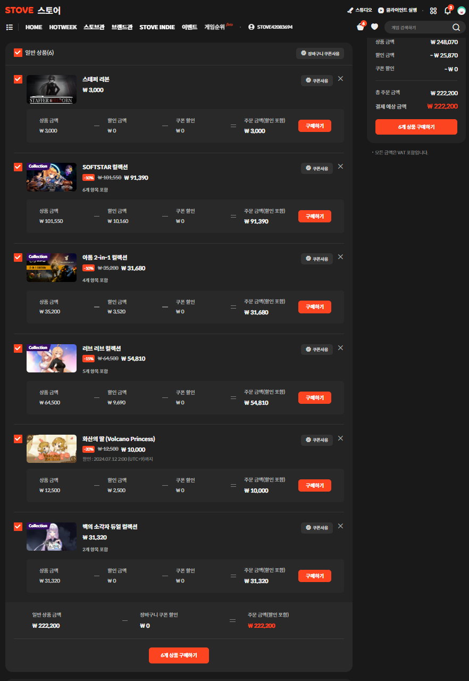Remove 스태퍼 리본 with X icon
469x681 pixels.
[x=340, y=79]
